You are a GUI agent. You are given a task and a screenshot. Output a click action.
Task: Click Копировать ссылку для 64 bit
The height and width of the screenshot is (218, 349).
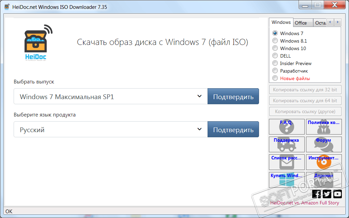pyautogui.click(x=305, y=100)
